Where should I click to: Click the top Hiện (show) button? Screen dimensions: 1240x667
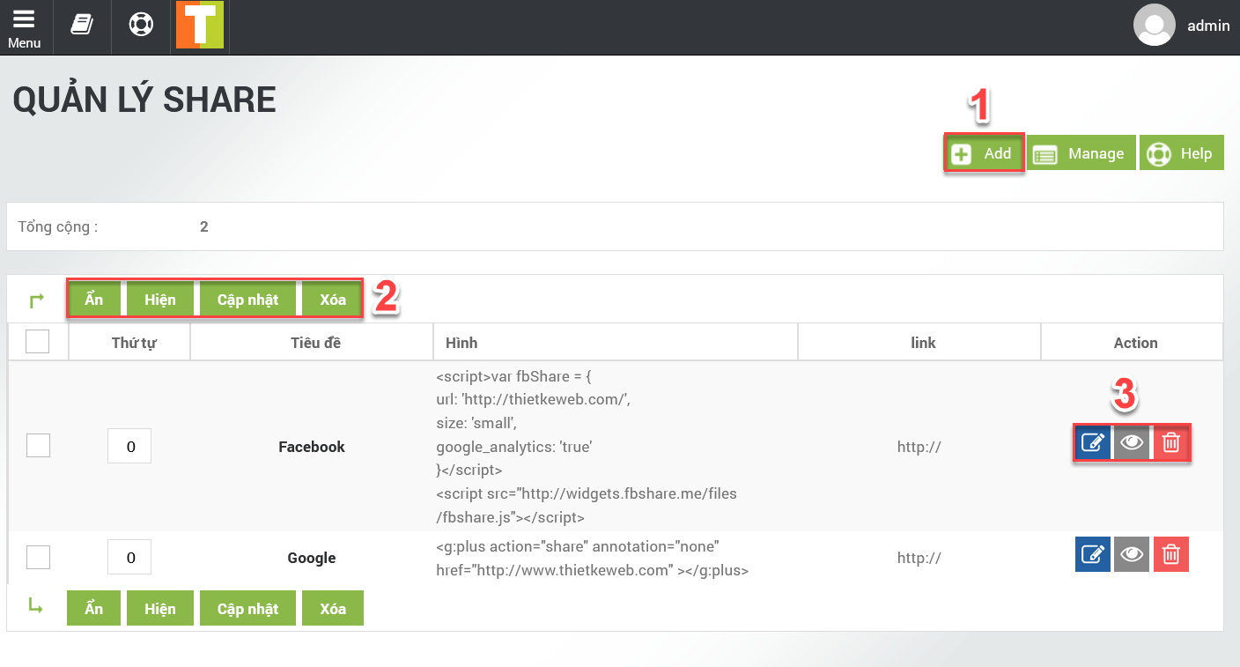pos(160,300)
